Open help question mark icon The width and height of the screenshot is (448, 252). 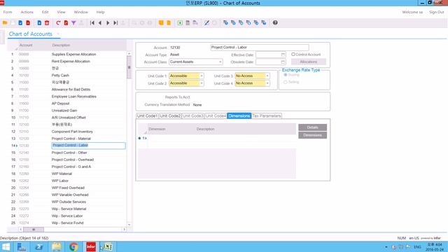click(275, 23)
